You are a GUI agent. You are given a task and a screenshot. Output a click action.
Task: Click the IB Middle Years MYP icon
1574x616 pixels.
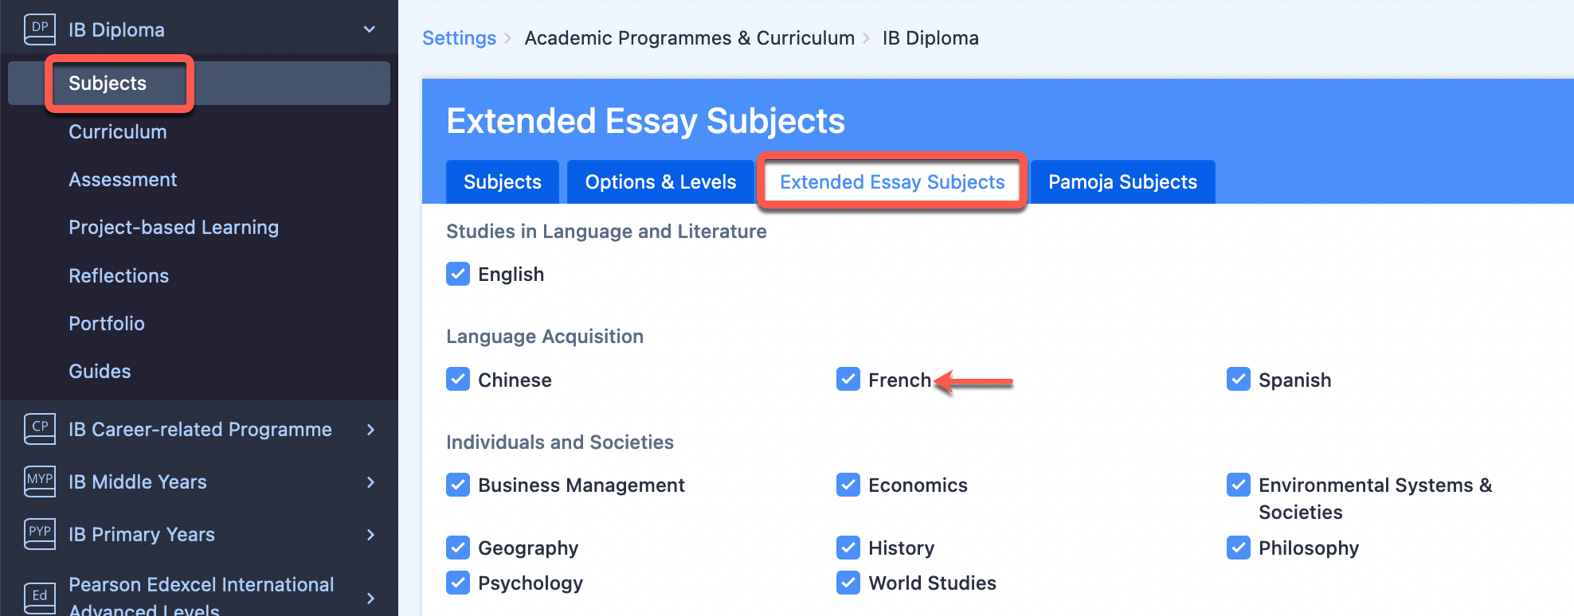point(40,481)
